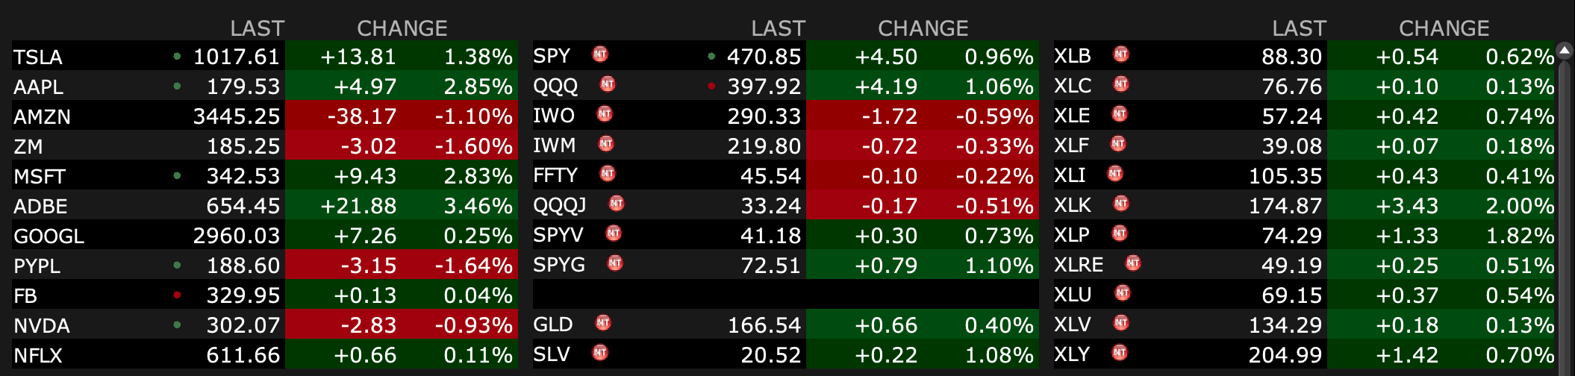Sort by the CHANGE header above SPY

pyautogui.click(x=923, y=28)
